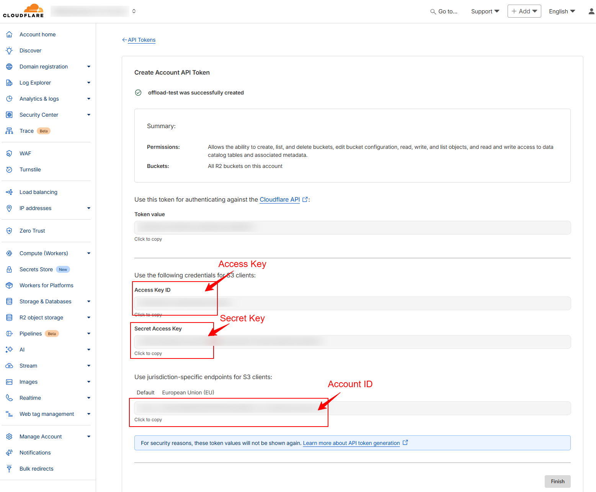Image resolution: width=596 pixels, height=492 pixels.
Task: Click the Finish button
Action: [x=557, y=481]
